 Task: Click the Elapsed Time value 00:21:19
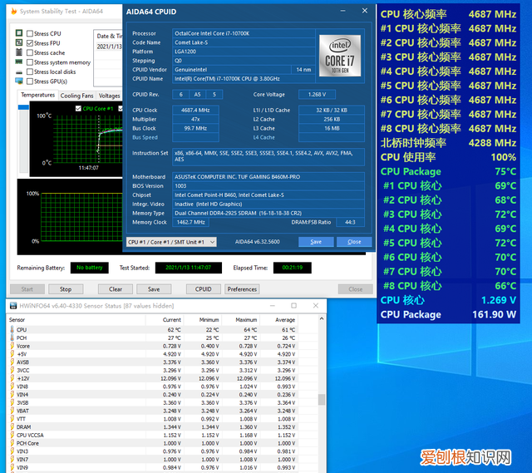[292, 268]
